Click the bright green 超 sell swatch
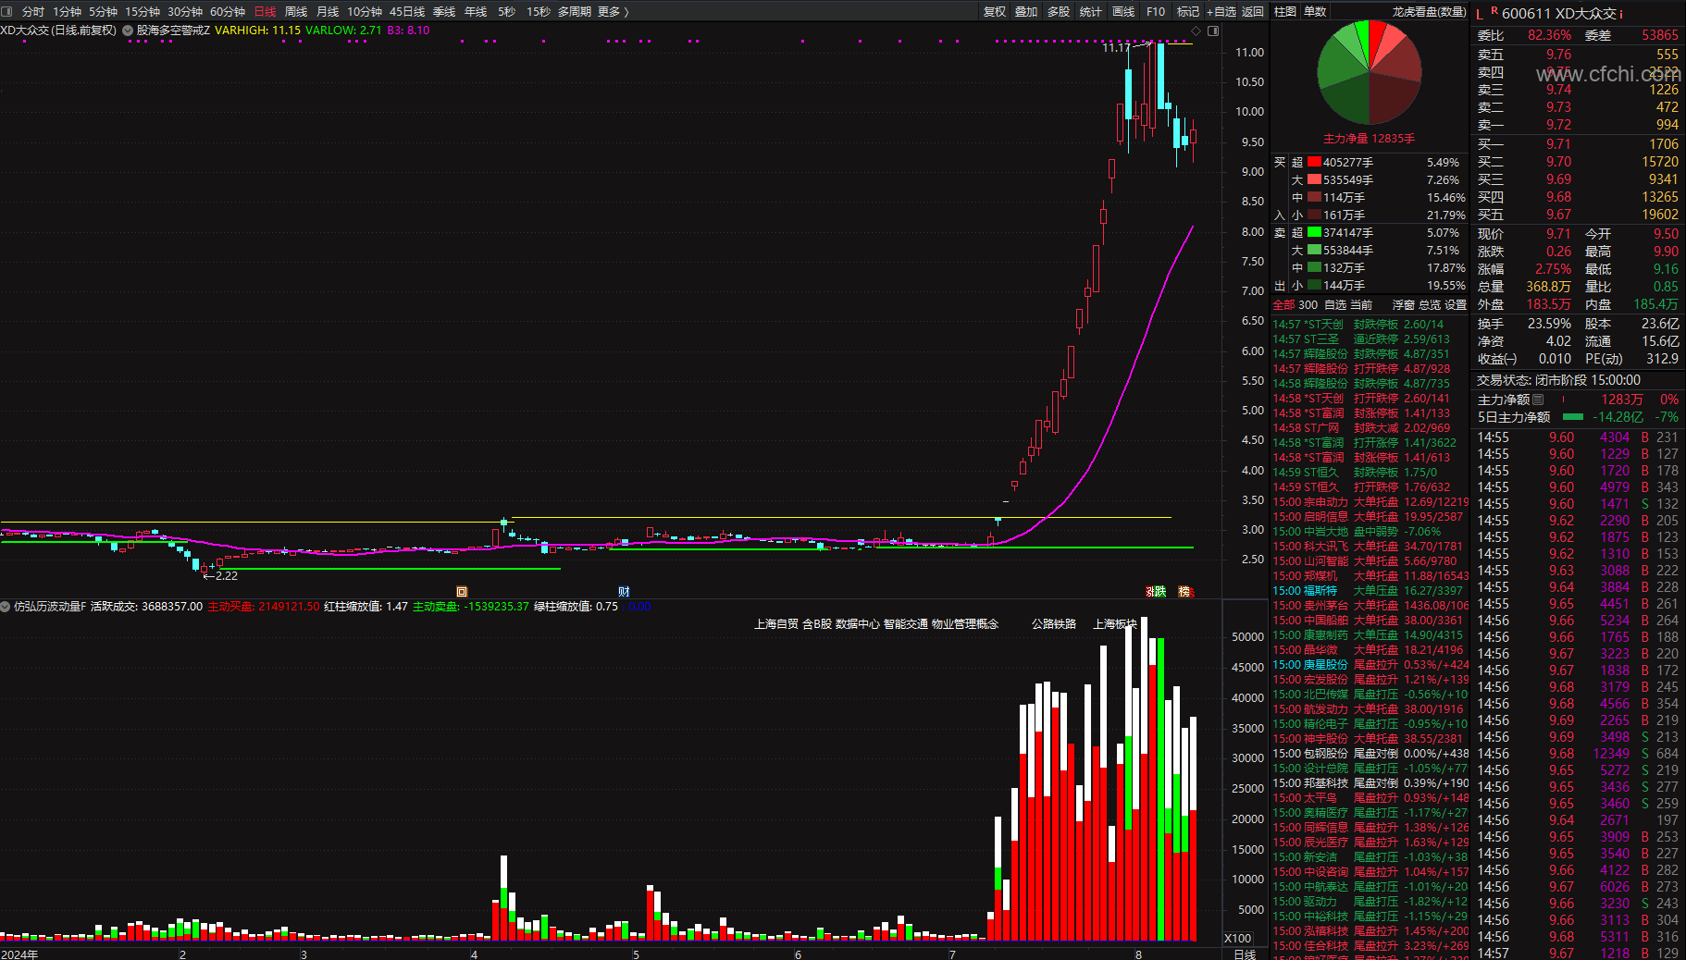The height and width of the screenshot is (960, 1686). coord(1314,232)
